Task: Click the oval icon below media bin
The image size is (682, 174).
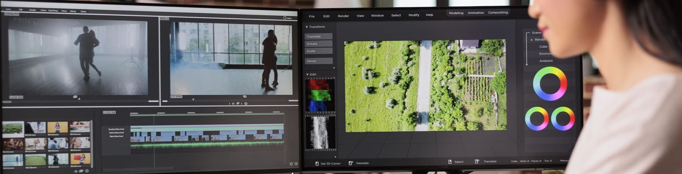Action: click(x=76, y=171)
